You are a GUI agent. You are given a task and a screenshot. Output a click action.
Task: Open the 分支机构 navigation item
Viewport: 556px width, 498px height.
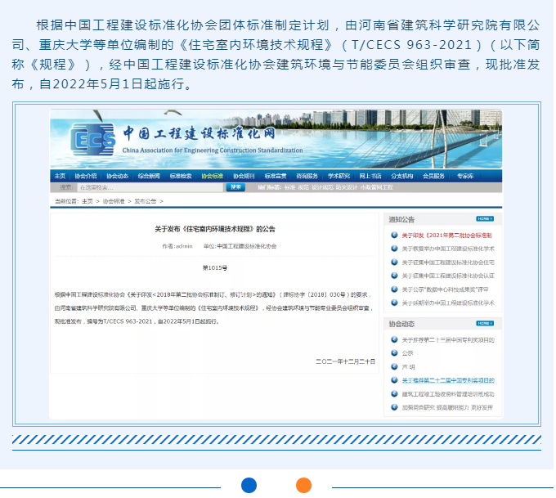pyautogui.click(x=402, y=176)
